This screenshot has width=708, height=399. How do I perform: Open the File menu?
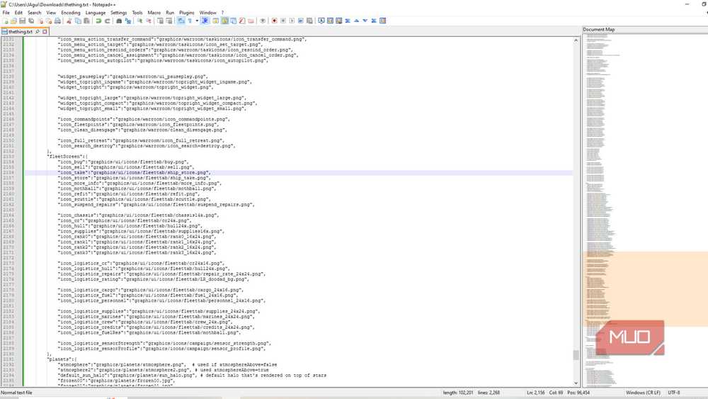pos(6,13)
